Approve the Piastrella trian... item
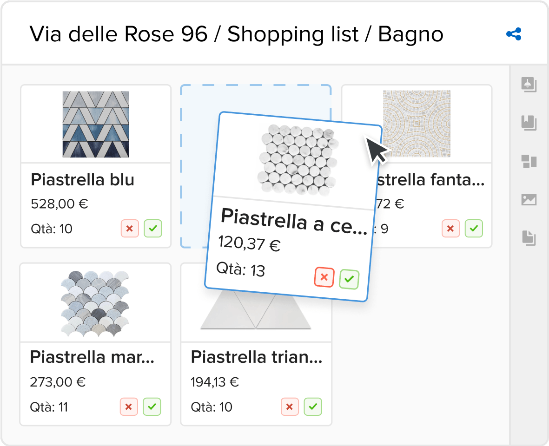 point(313,407)
